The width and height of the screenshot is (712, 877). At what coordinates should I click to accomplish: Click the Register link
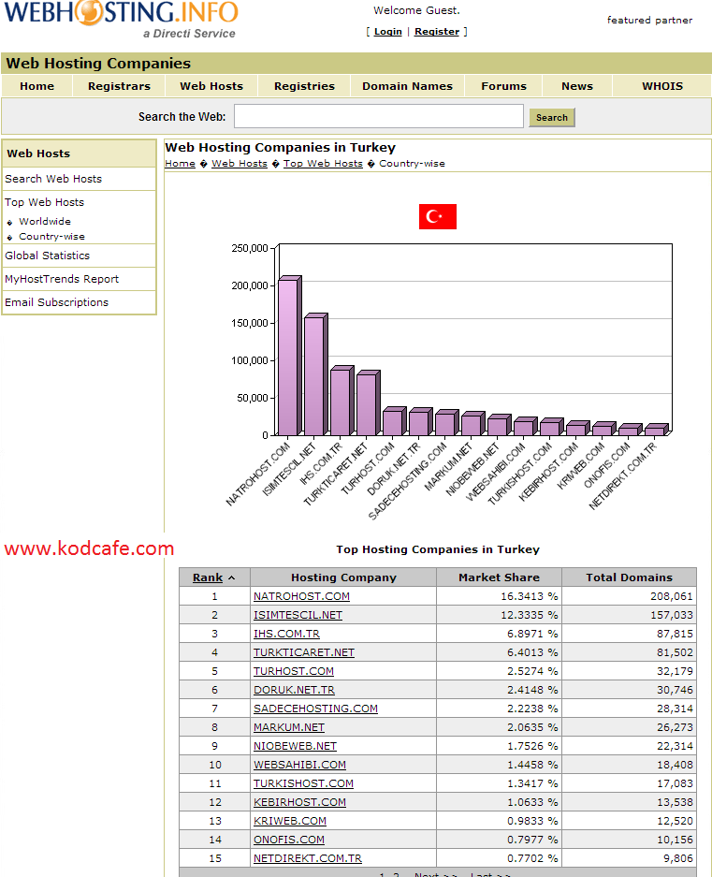coord(437,31)
